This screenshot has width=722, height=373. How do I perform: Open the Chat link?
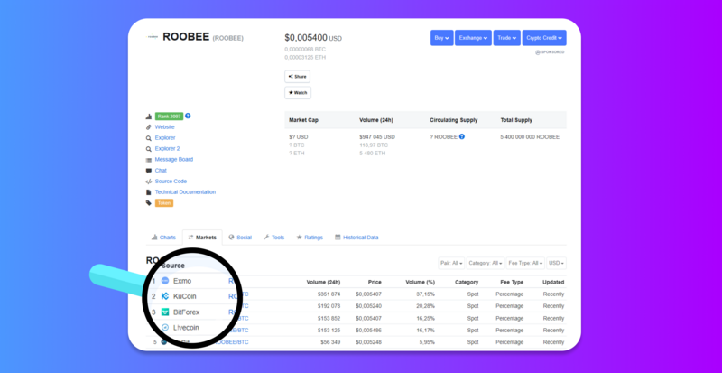pos(161,171)
